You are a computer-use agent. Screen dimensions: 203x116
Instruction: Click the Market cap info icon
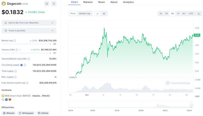tap(15, 41)
